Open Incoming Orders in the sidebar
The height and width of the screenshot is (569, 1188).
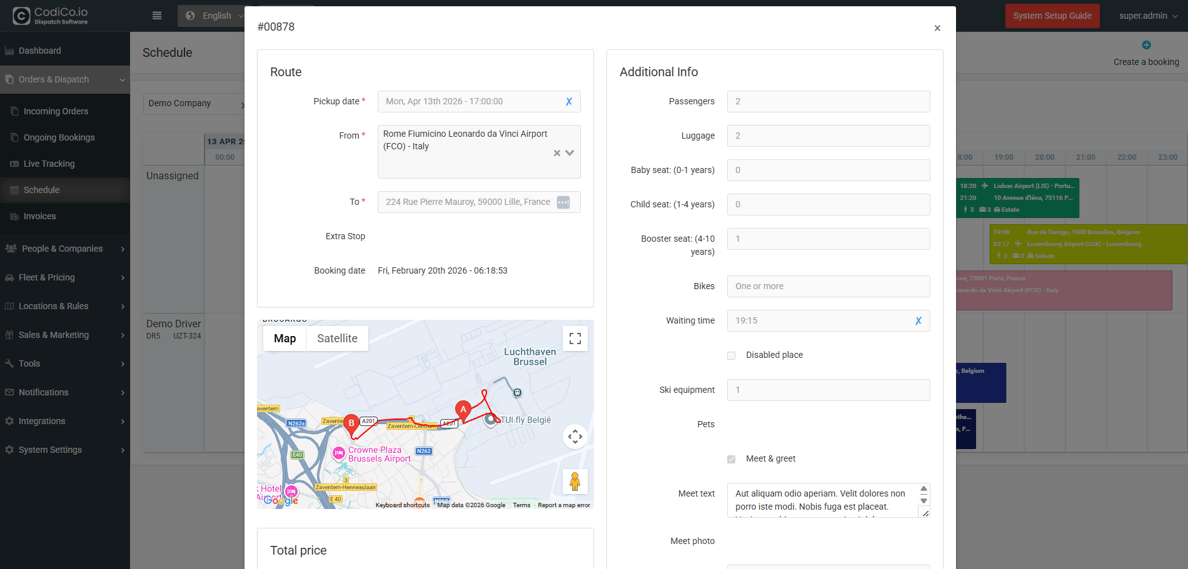[x=56, y=111]
